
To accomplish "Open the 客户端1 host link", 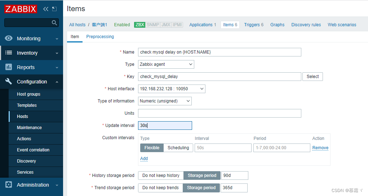I will pyautogui.click(x=99, y=24).
